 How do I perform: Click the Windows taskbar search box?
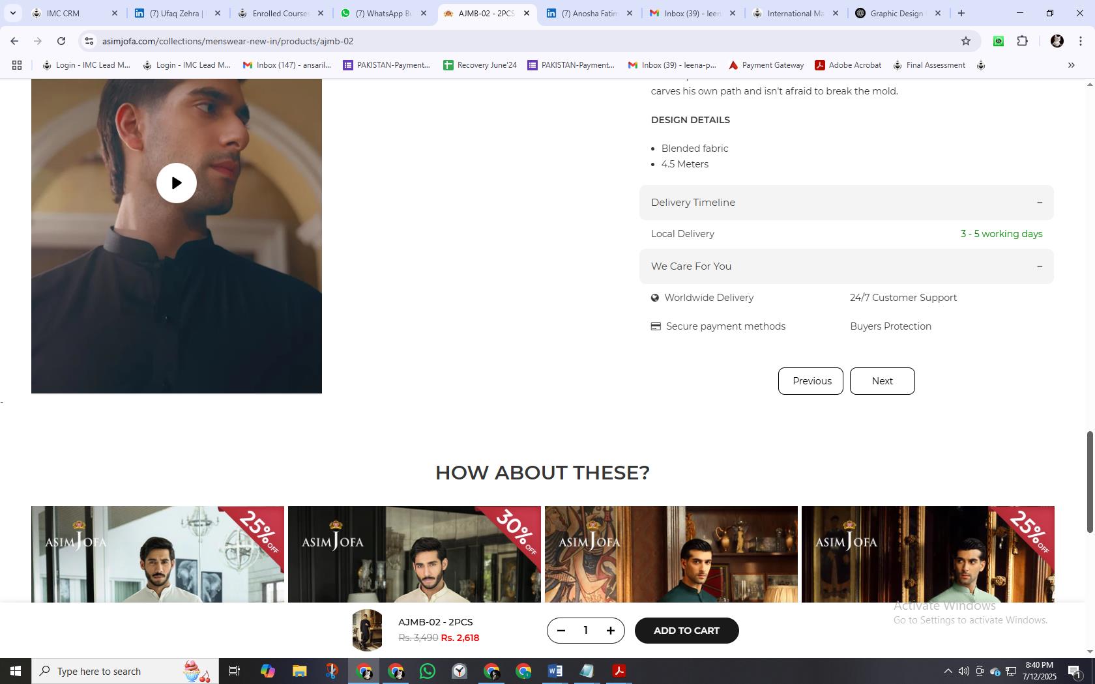[x=125, y=671]
